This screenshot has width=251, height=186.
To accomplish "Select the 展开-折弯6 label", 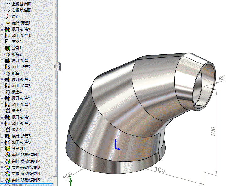I will (x=21, y=136).
